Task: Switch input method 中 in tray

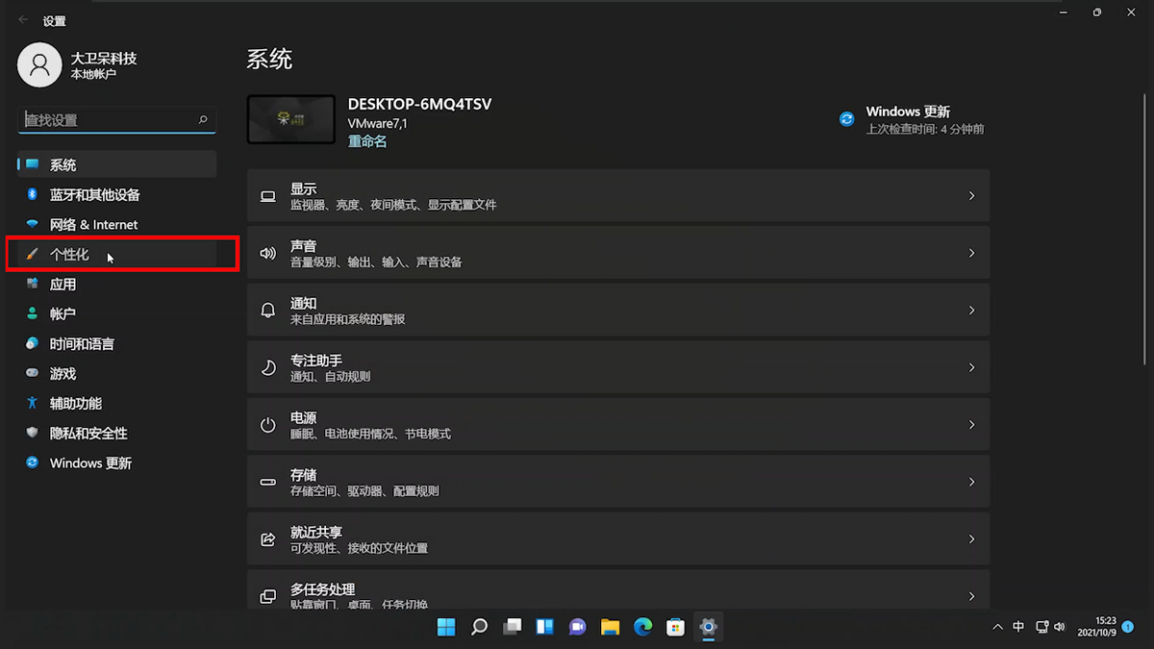Action: coord(1018,627)
